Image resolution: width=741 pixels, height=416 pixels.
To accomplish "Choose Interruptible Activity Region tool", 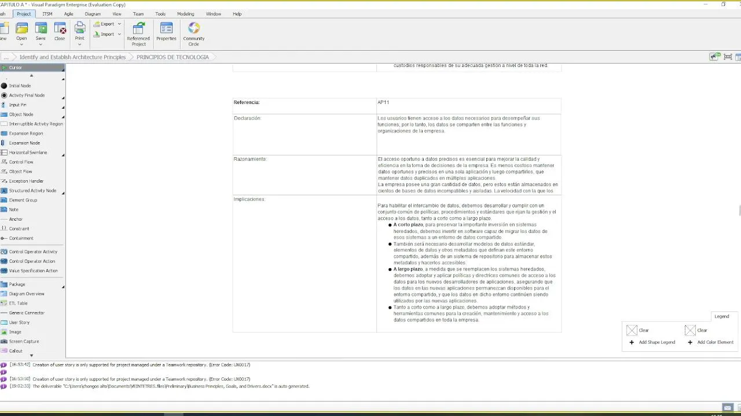I will pos(32,124).
